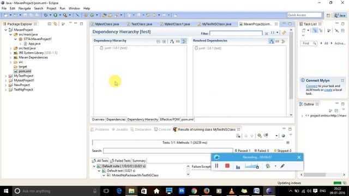Click the Open Perspective icon
The height and width of the screenshot is (196, 349).
point(328,15)
